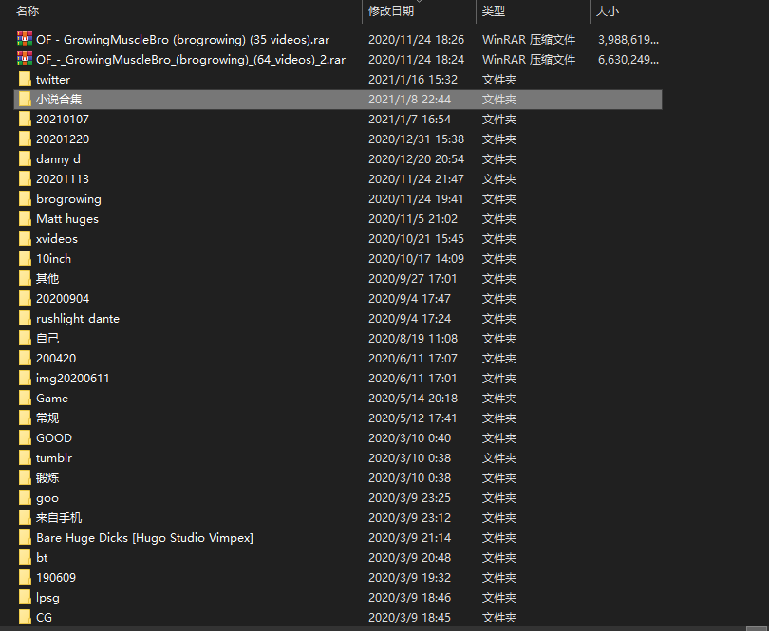The height and width of the screenshot is (631, 769).
Task: Select the folder name twitter
Action: [x=53, y=80]
